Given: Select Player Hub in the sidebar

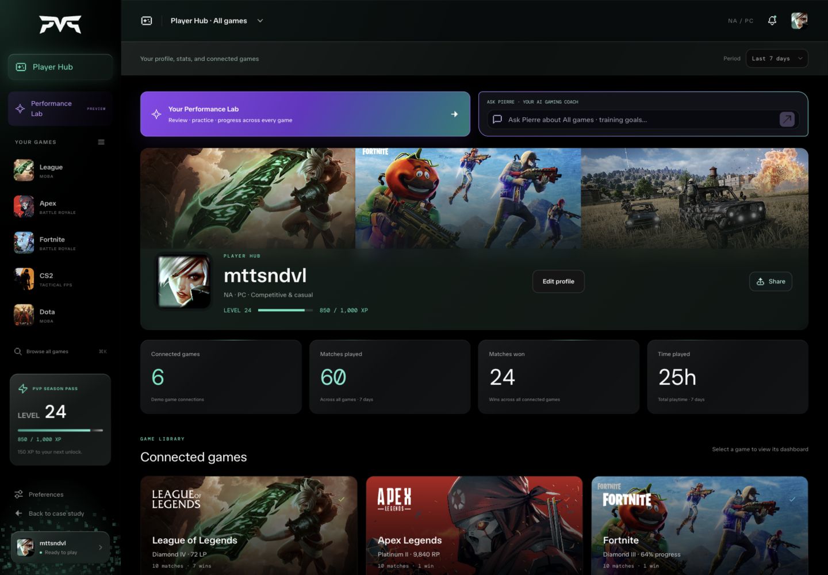Looking at the screenshot, I should click(60, 67).
